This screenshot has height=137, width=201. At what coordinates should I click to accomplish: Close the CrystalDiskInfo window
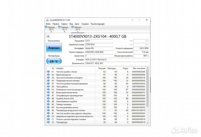point(147,20)
